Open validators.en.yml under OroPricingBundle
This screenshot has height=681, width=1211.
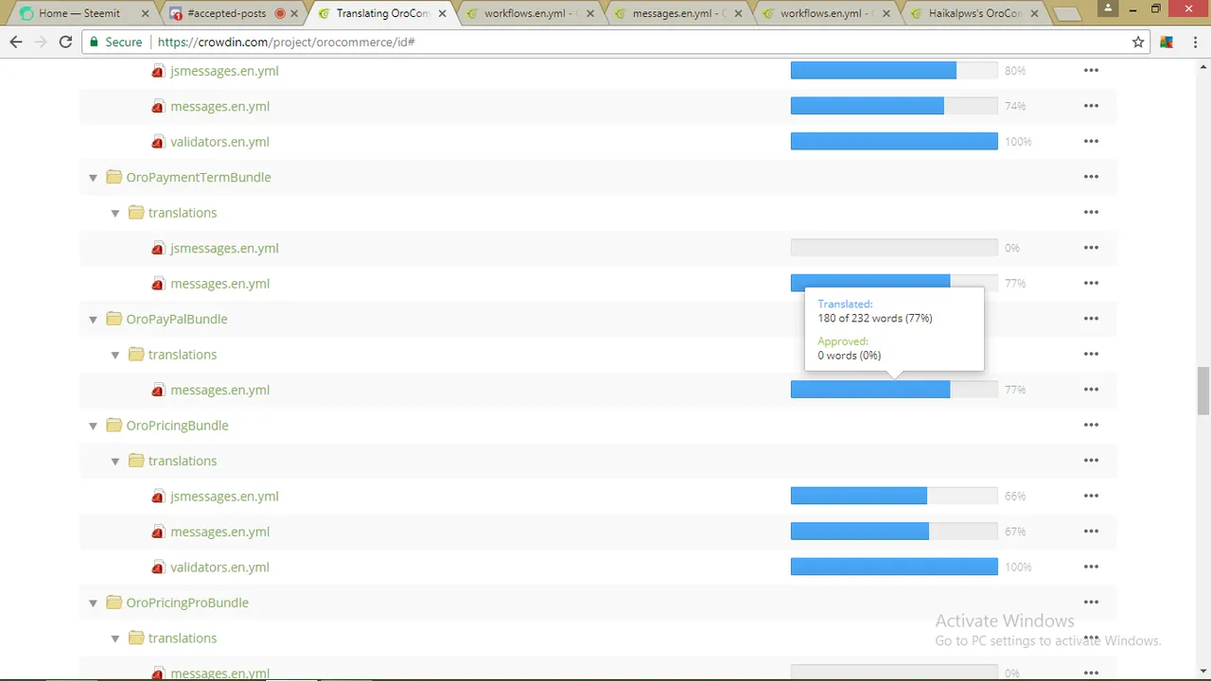point(219,567)
